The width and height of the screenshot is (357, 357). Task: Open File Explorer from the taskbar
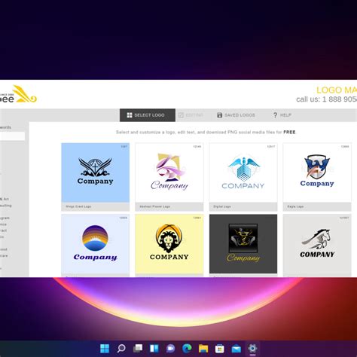[203, 348]
